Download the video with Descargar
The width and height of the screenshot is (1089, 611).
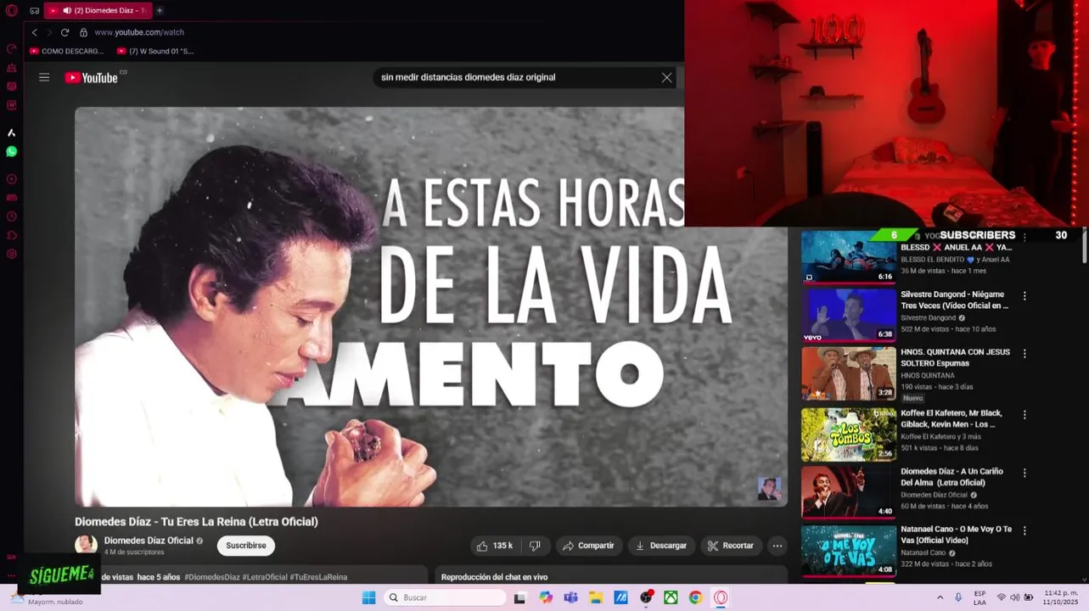point(661,546)
